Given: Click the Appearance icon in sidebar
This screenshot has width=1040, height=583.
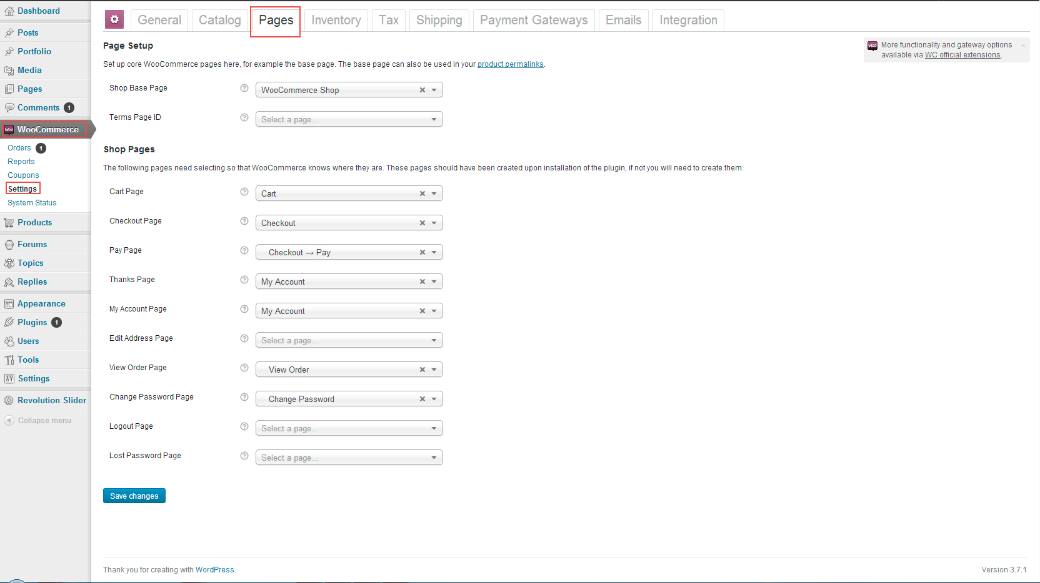Looking at the screenshot, I should [x=9, y=303].
